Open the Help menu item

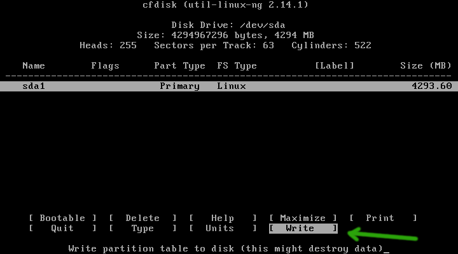click(223, 218)
